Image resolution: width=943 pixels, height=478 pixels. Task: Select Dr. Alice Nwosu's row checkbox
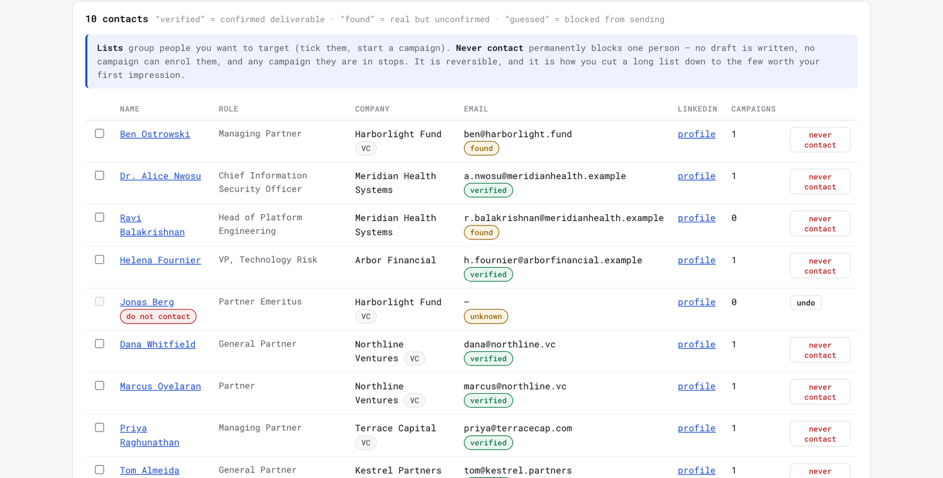pyautogui.click(x=99, y=175)
